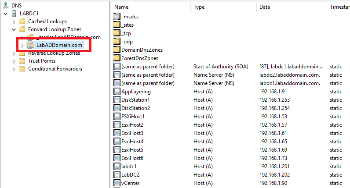Click the AppLayering host record icon

[x=117, y=92]
